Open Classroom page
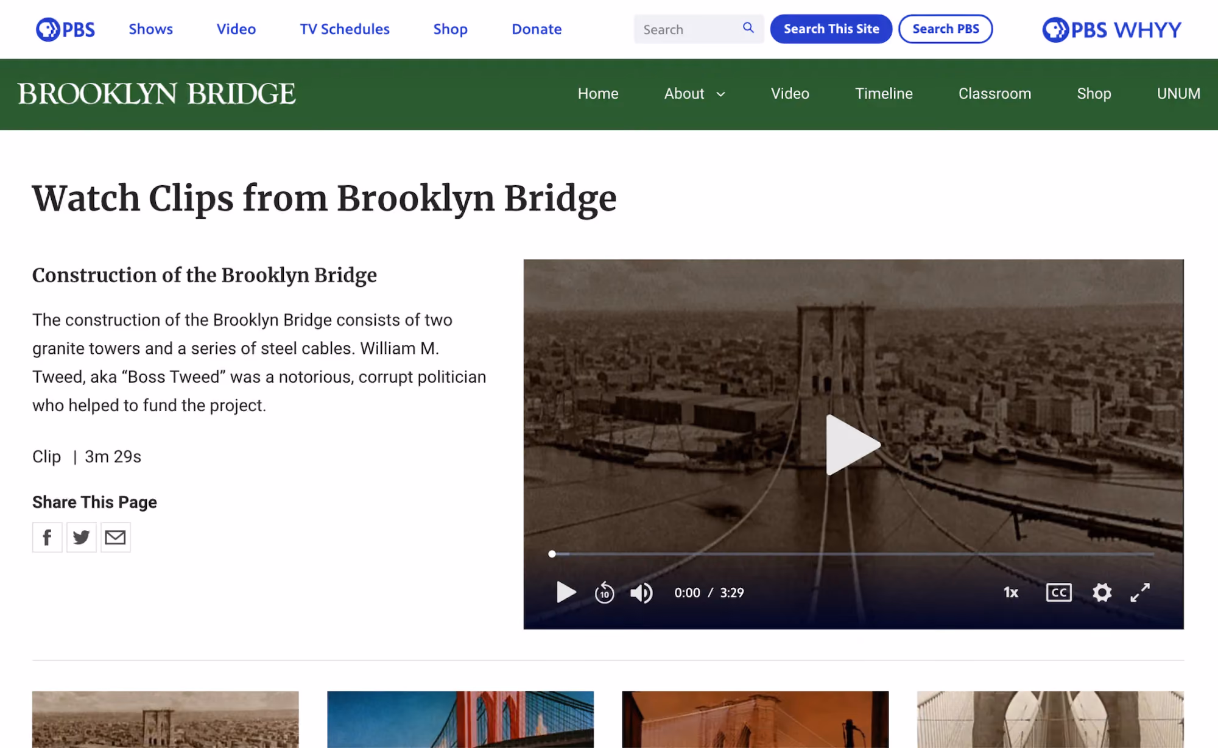This screenshot has height=748, width=1218. click(994, 94)
